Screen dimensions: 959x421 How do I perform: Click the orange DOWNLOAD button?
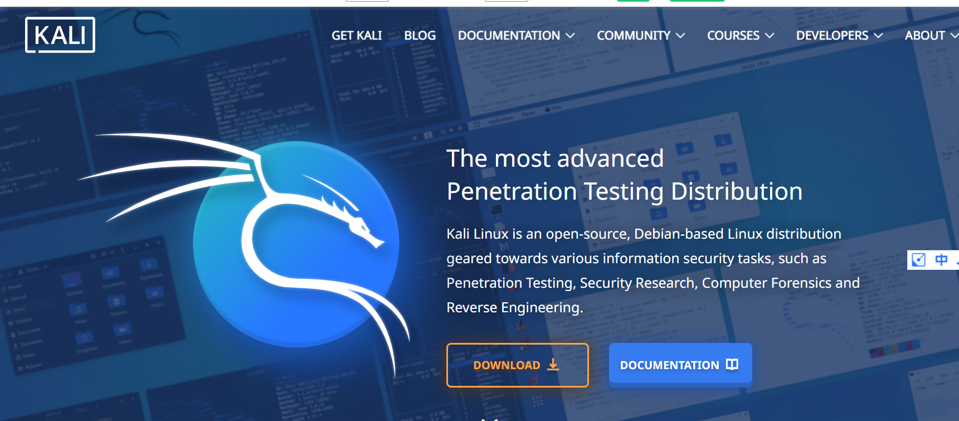(x=518, y=365)
